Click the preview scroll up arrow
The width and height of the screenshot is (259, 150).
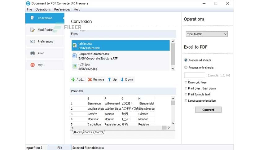tap(173, 99)
